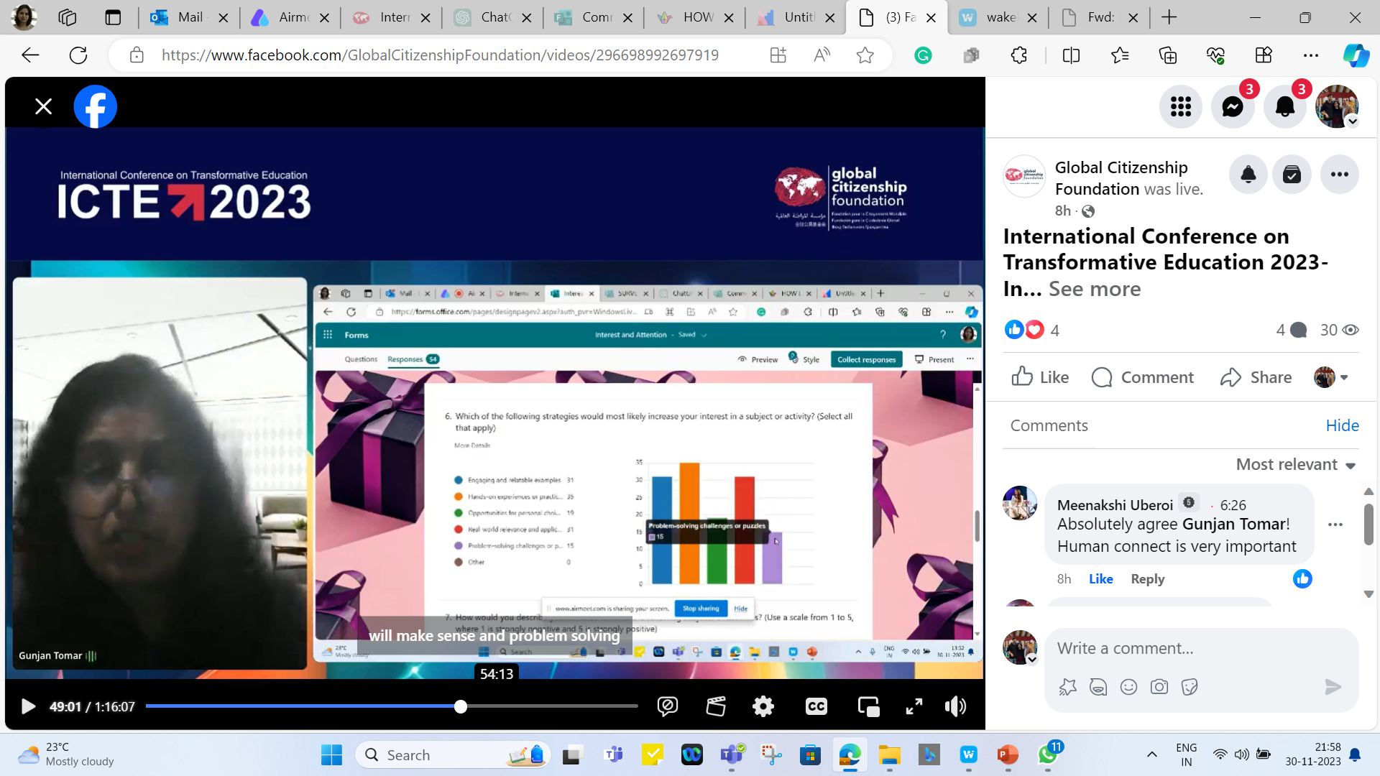
Task: Insert an emoji in the comment
Action: tap(1129, 687)
